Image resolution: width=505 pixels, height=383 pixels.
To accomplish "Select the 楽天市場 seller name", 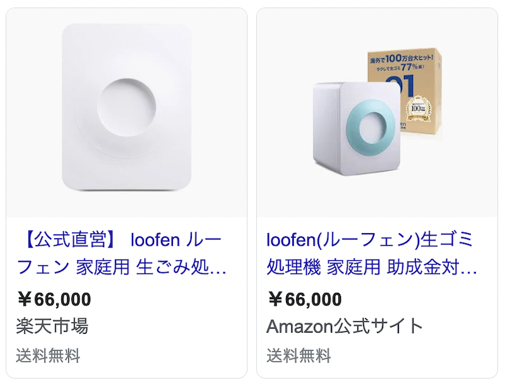I will tap(52, 326).
